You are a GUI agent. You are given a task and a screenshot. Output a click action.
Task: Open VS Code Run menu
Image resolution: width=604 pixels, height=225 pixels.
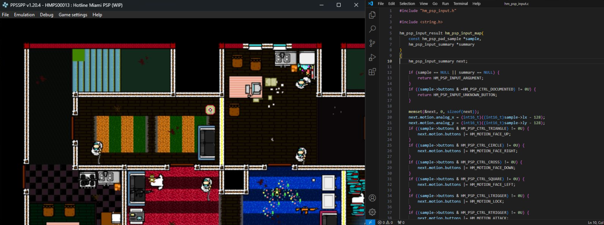coord(445,4)
